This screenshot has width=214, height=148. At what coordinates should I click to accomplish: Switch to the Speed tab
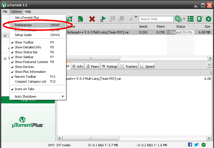pos(147,67)
